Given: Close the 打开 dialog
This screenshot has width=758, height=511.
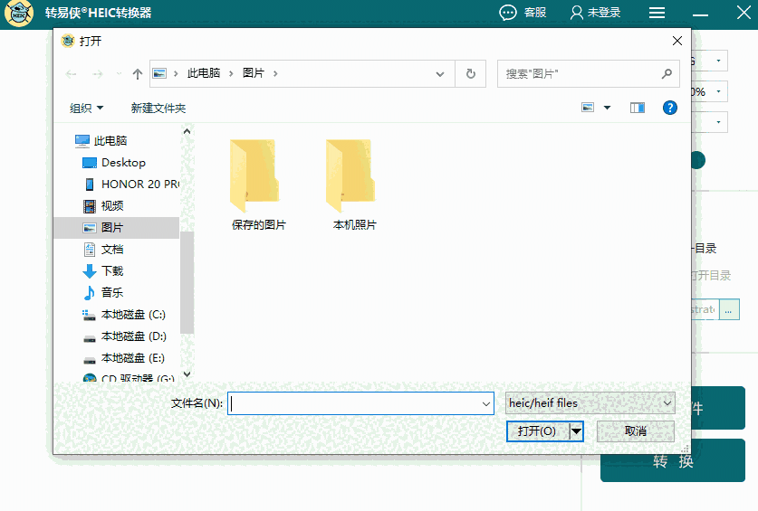Looking at the screenshot, I should (x=677, y=41).
